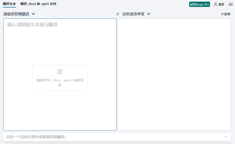
Task: Swap source and target languages icon
Action: (x=118, y=14)
